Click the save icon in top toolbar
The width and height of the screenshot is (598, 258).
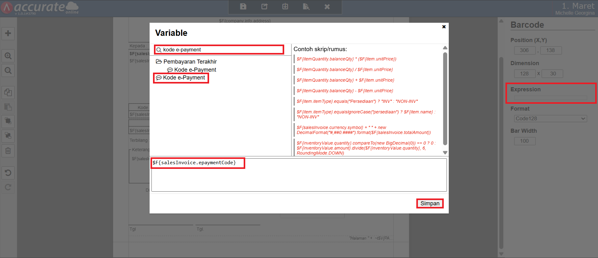(243, 7)
